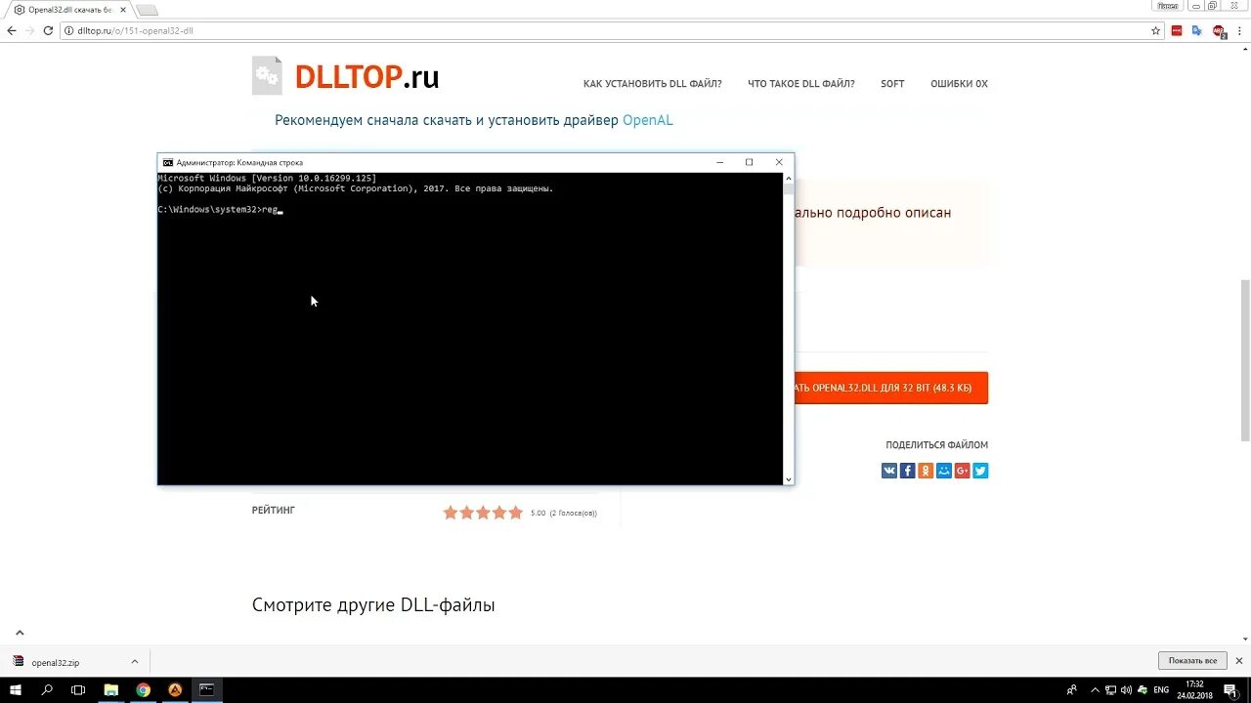
Task: Open the red extension icon in Chrome toolbar
Action: pyautogui.click(x=1177, y=30)
